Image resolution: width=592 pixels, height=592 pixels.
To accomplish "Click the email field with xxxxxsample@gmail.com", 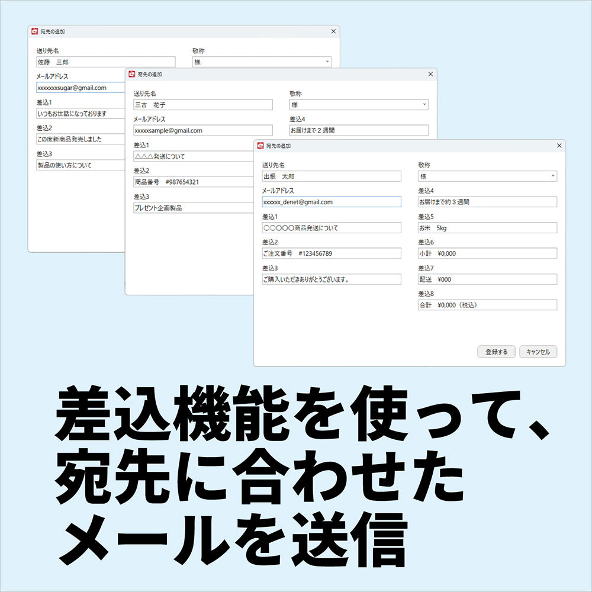I will (x=202, y=130).
